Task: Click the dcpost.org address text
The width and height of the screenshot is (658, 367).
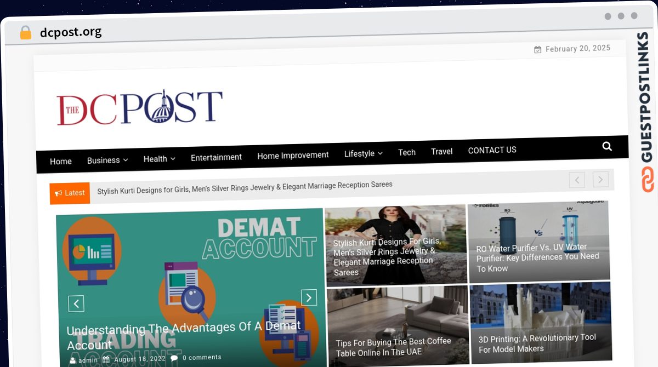Action: pyautogui.click(x=71, y=32)
